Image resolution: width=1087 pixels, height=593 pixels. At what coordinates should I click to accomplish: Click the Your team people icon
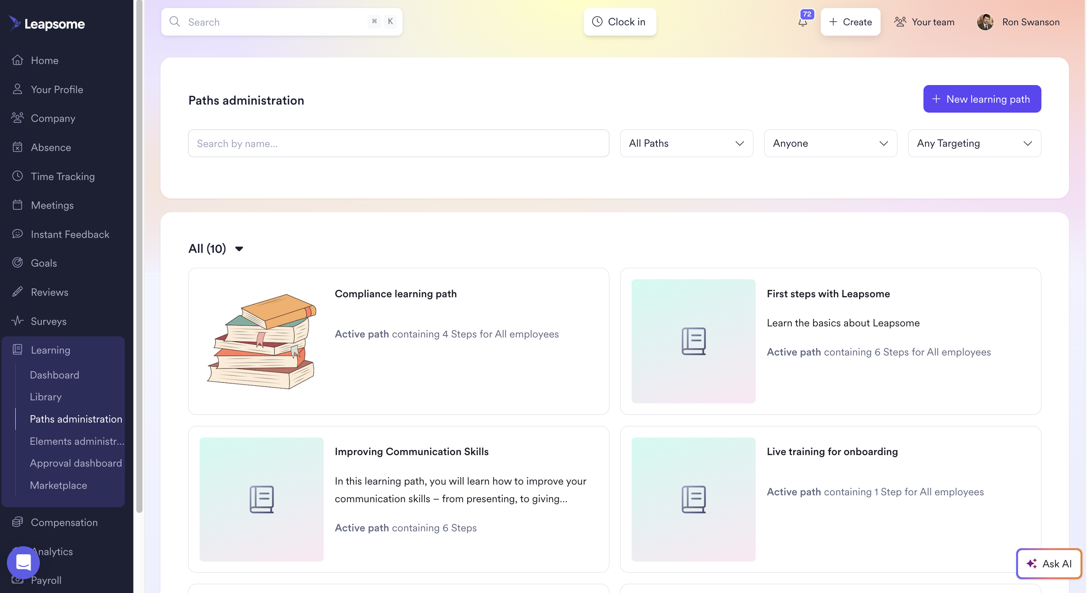[900, 21]
